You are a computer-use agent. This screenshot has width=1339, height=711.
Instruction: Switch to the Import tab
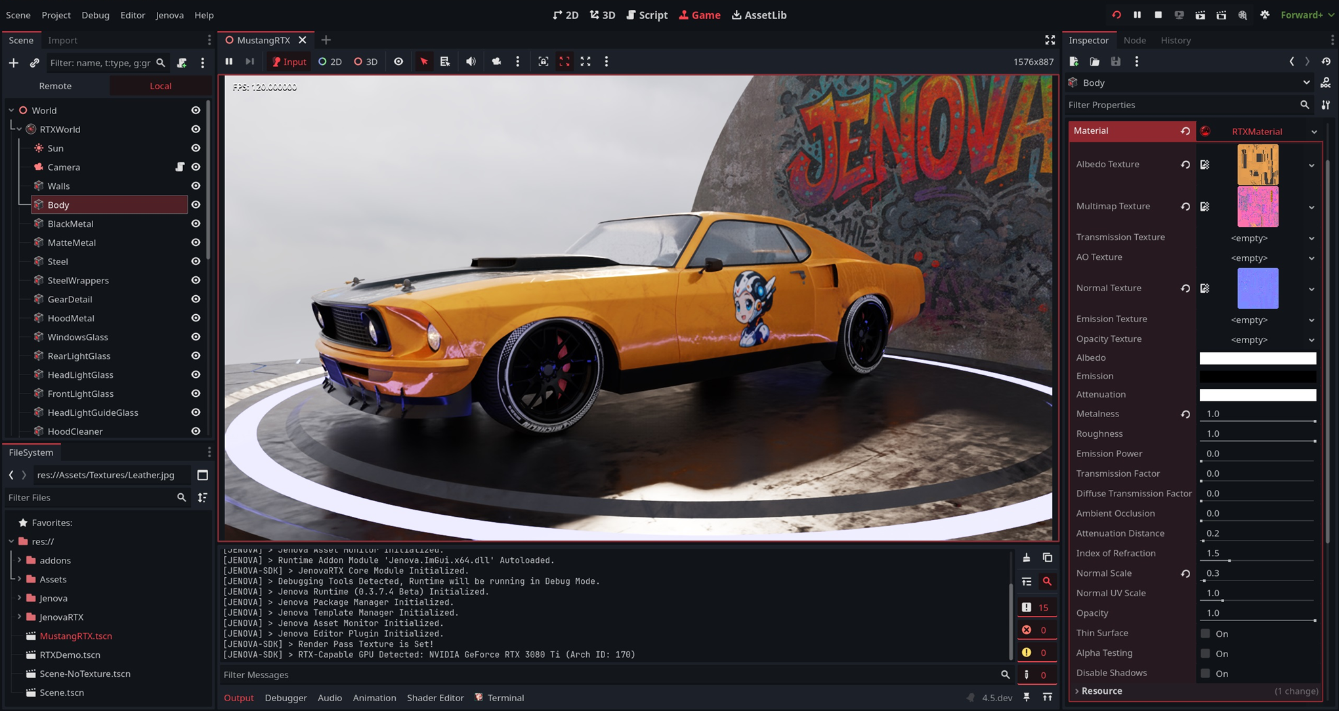(x=62, y=40)
